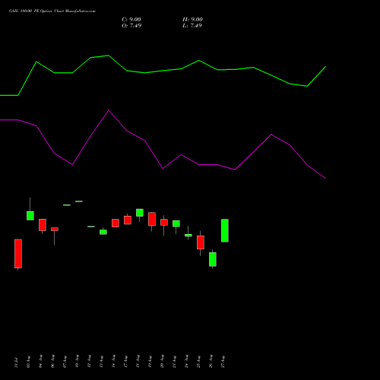Click the high value H: 9.00
This screenshot has height=380, width=380.
coord(192,20)
